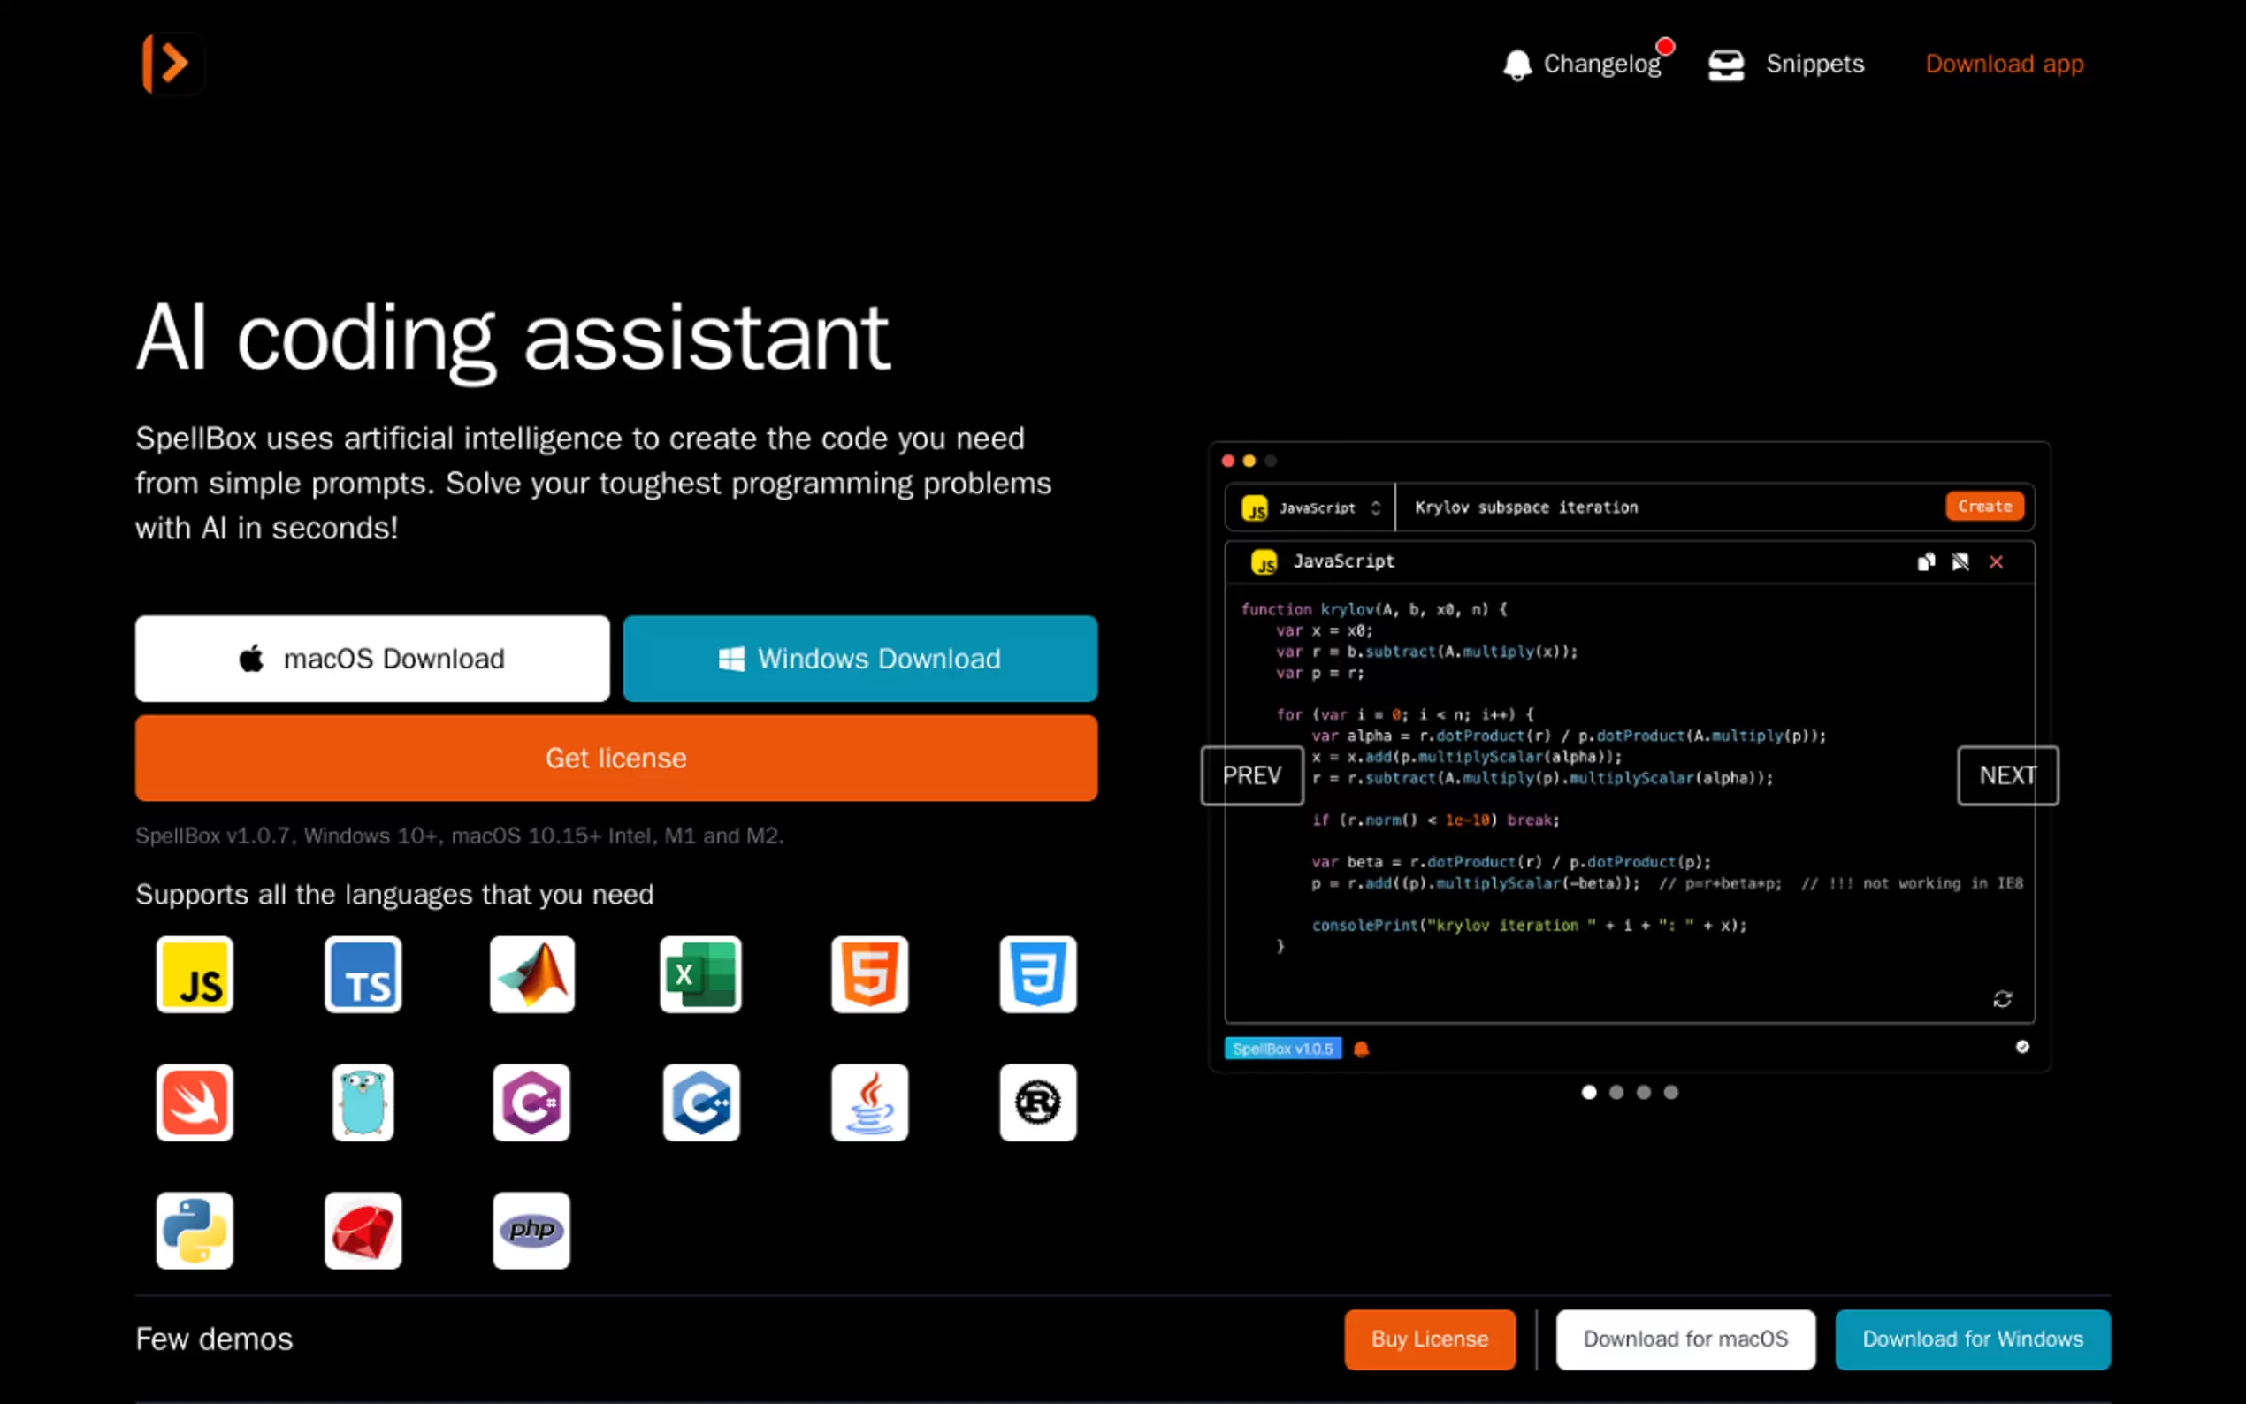Select the Go gopher icon
This screenshot has height=1404, width=2246.
click(363, 1103)
